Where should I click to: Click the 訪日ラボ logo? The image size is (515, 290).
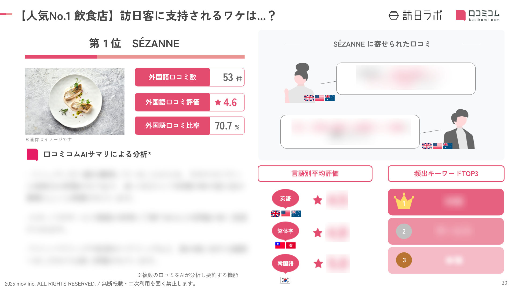(x=415, y=16)
